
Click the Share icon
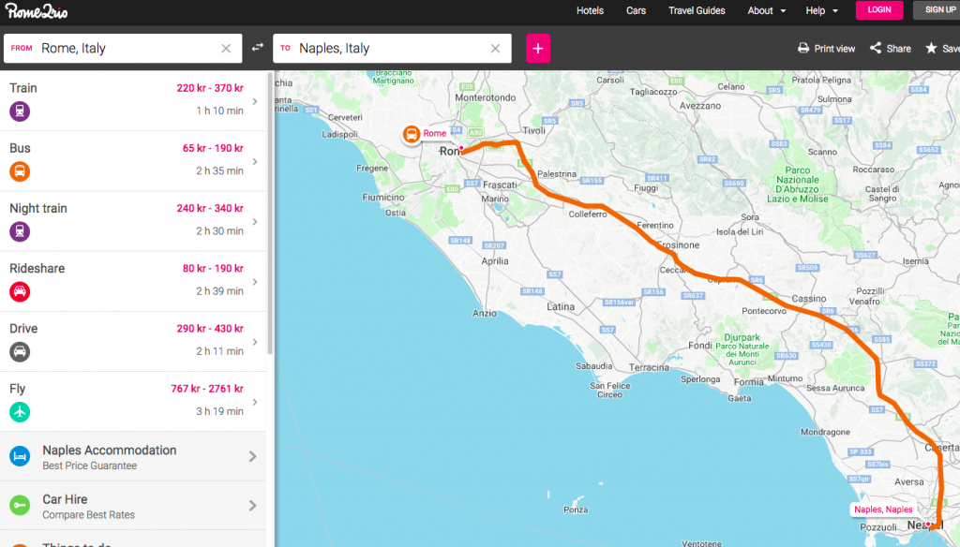click(x=876, y=48)
